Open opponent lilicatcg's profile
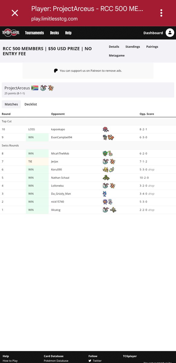 (x=56, y=210)
